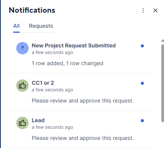Click CC1 or 2 review and approve message

83,101
